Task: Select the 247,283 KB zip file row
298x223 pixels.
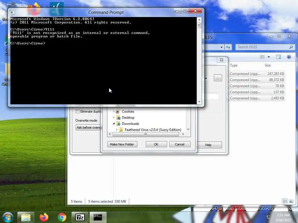Action: point(257,73)
